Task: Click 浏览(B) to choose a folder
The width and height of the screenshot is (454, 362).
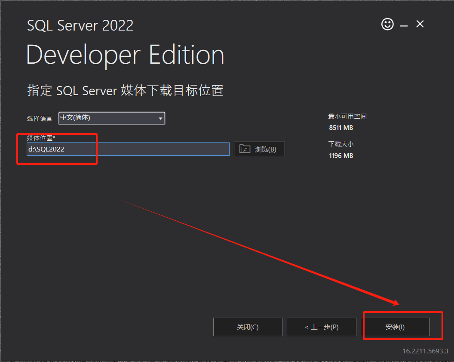Action: click(x=259, y=149)
